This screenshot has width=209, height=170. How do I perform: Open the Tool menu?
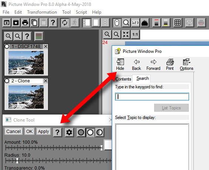(66, 12)
